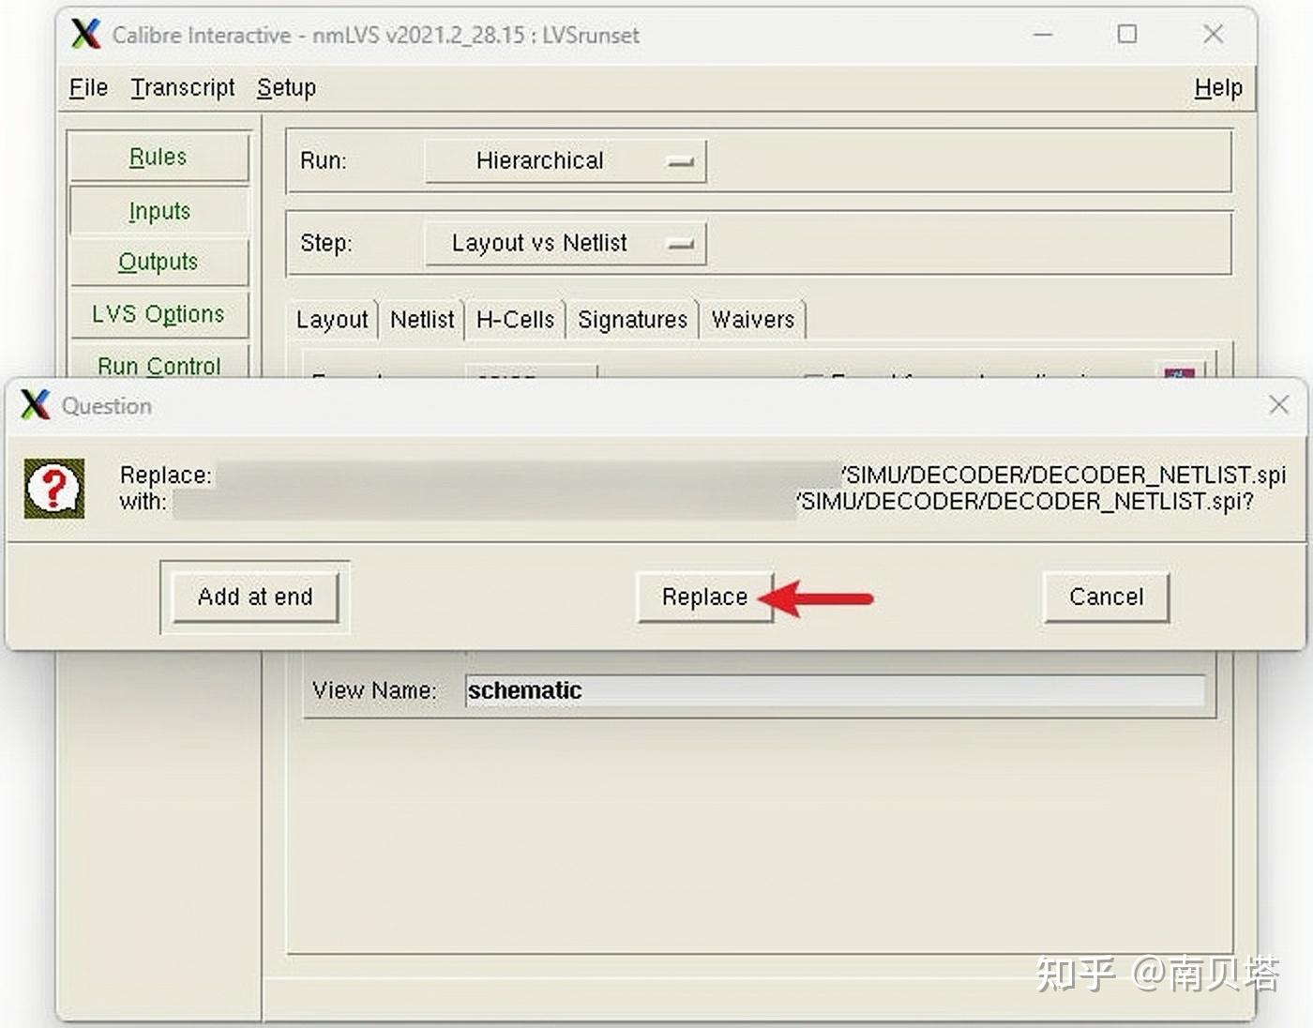Enable the partially hidden Export checkbox

click(x=815, y=379)
